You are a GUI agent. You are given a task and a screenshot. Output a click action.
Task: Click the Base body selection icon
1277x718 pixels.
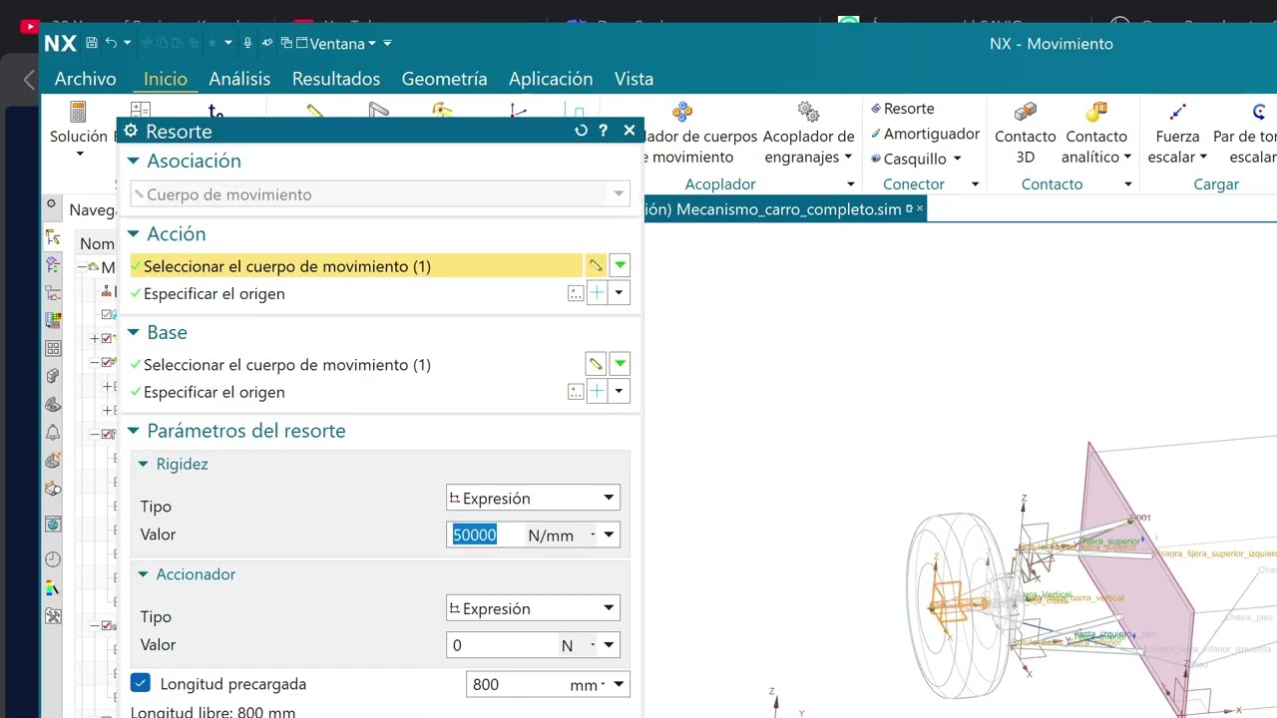click(596, 364)
